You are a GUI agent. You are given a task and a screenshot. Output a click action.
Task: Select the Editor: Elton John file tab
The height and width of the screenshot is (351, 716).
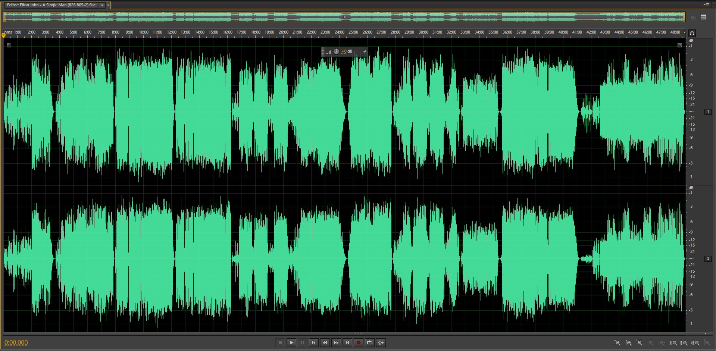[51, 5]
